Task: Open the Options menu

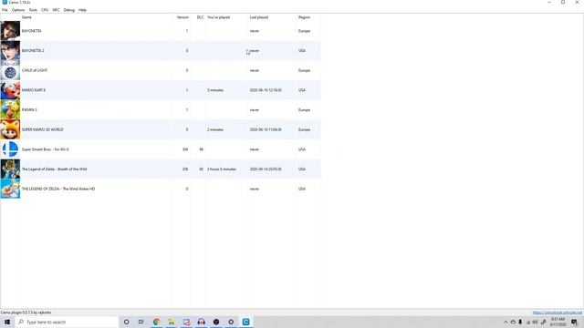Action: coord(18,10)
